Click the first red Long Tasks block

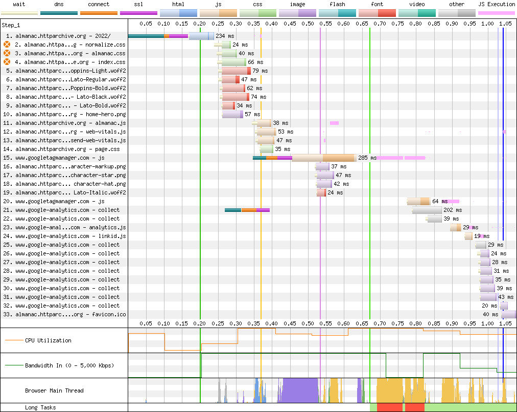[390, 407]
